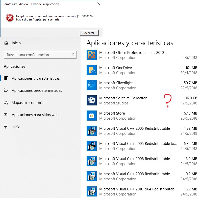Close the CamtasiaStudio.exe error dialog
This screenshot has width=200, height=198.
[99, 4]
